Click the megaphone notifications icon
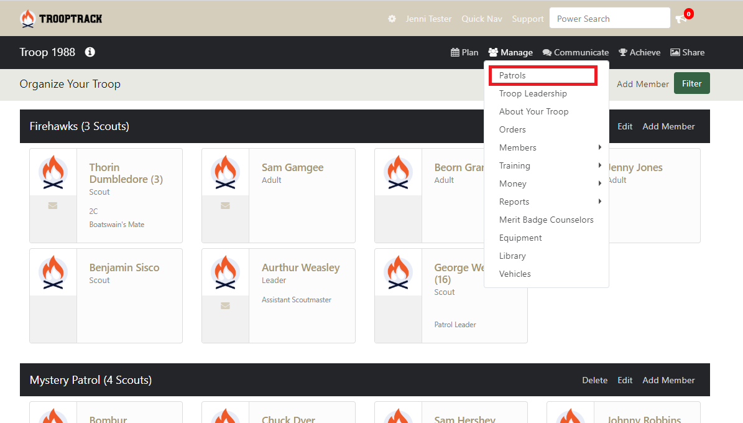Viewport: 743px width, 423px height. [x=681, y=19]
